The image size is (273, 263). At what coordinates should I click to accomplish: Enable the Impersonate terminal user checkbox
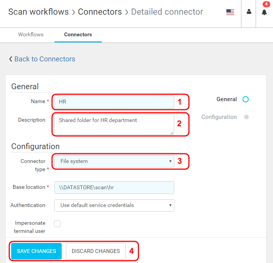[57, 224]
